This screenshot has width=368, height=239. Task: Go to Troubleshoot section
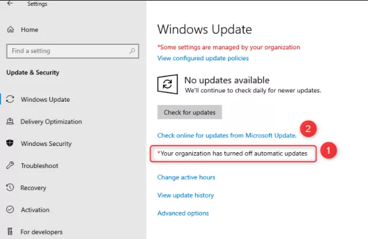[39, 165]
